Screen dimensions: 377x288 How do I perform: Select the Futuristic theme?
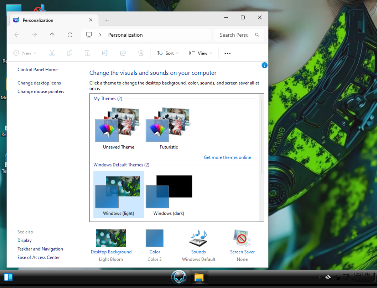pos(169,129)
